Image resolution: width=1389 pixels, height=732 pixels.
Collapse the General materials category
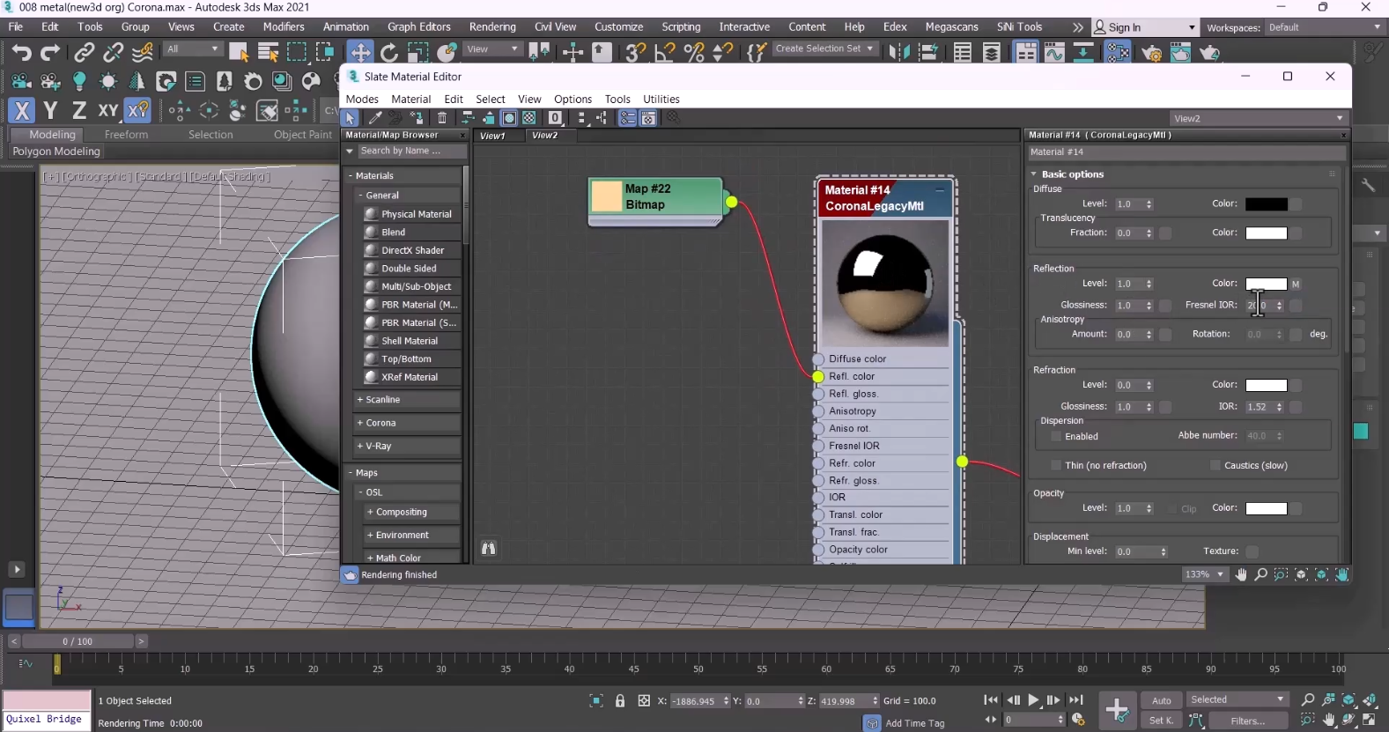pyautogui.click(x=361, y=196)
